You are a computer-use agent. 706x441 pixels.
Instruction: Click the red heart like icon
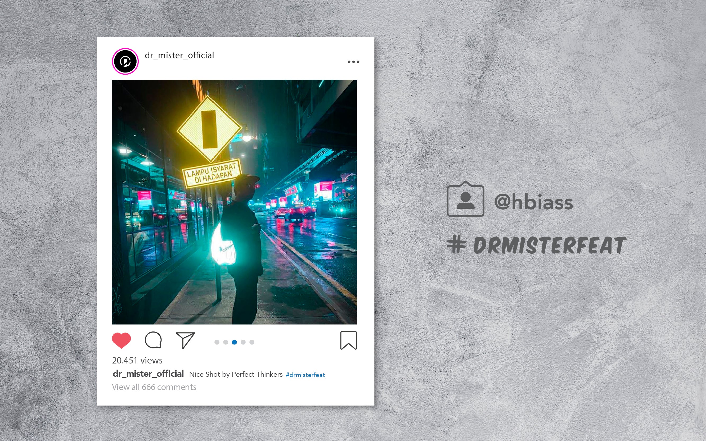pos(122,340)
